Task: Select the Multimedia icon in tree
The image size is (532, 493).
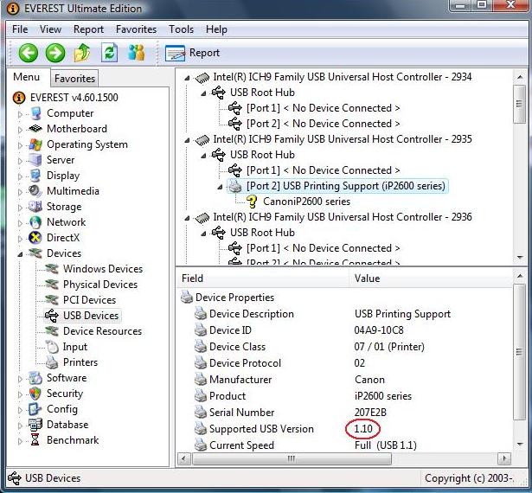Action: [x=35, y=191]
